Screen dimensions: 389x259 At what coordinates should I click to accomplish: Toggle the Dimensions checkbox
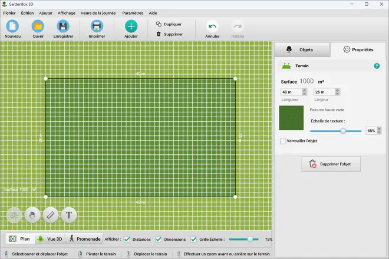158,240
